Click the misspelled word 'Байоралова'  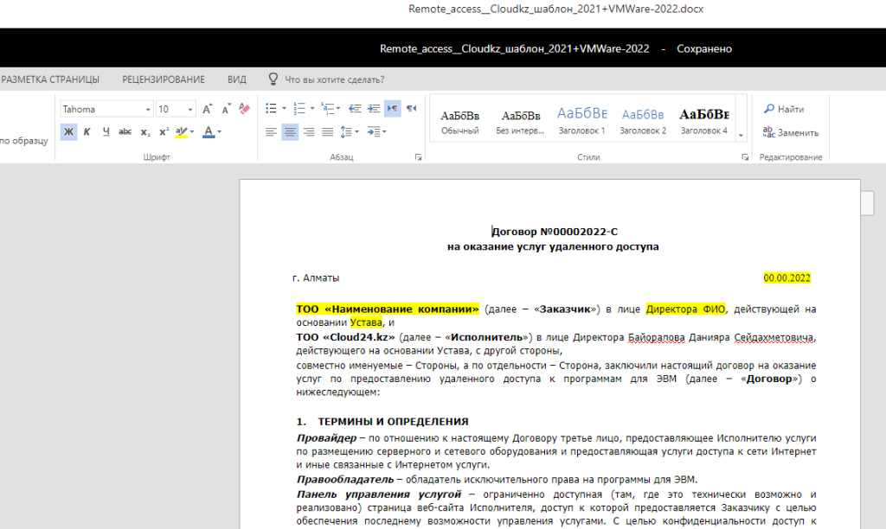(x=656, y=337)
